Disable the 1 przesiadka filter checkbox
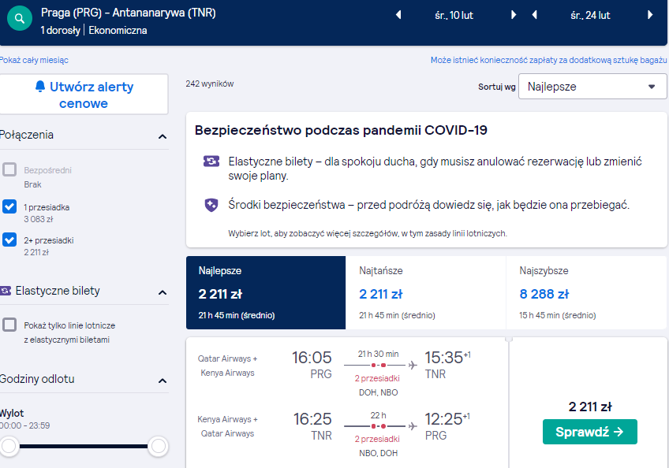This screenshot has width=669, height=468. [x=9, y=206]
